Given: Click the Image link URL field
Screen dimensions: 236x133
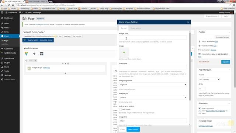Looking at the screenshot, I should (153, 121).
